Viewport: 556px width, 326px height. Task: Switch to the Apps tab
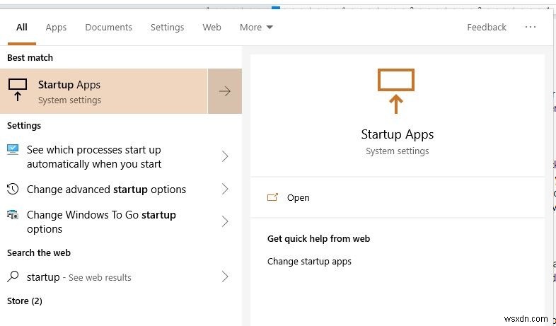(x=56, y=28)
